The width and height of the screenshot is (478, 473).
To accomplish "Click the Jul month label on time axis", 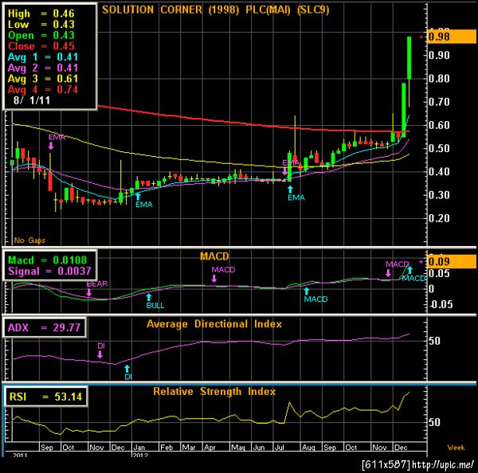I will [280, 448].
